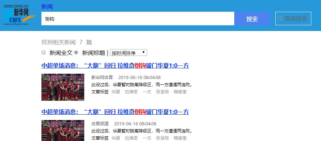Select the 新闻全文 radio button
The height and width of the screenshot is (141, 321).
[x=44, y=52]
